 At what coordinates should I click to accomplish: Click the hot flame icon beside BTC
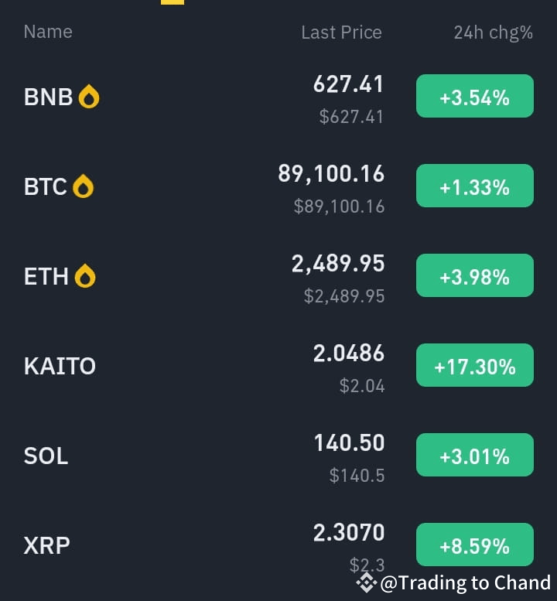click(84, 186)
